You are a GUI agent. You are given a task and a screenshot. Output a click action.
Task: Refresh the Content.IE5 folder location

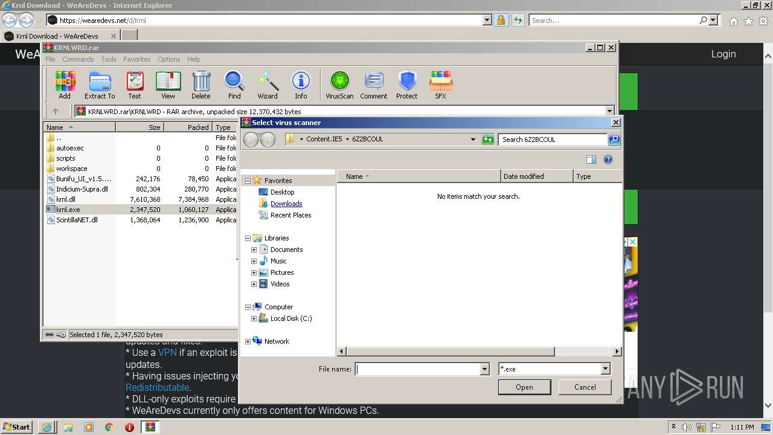[488, 140]
